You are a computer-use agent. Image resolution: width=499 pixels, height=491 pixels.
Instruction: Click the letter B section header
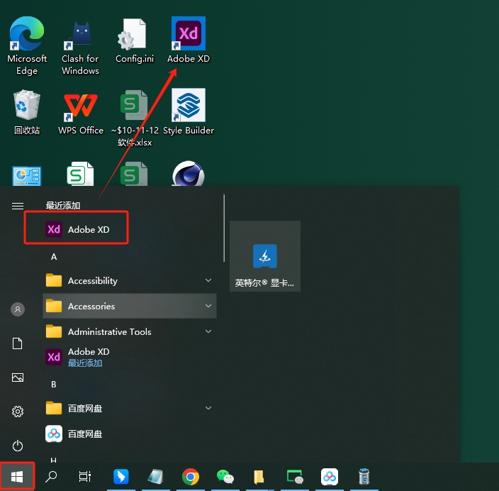(x=54, y=385)
